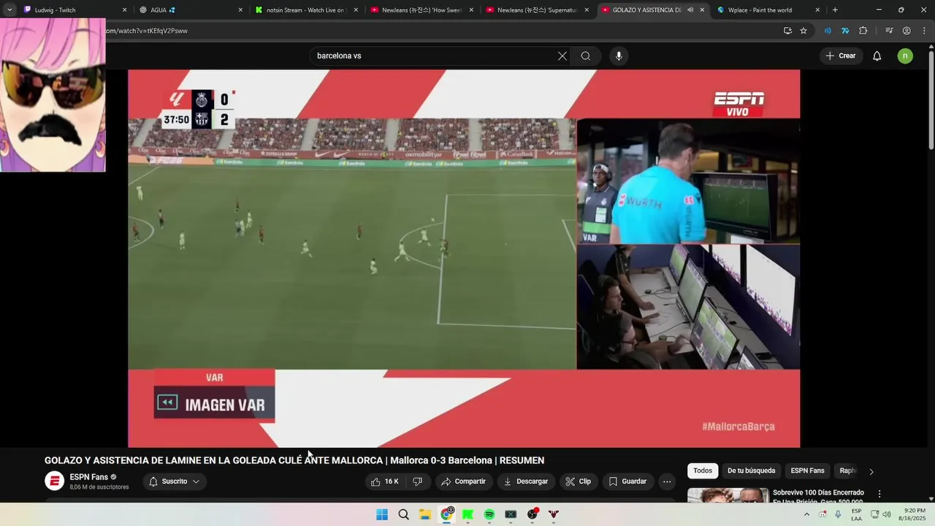
Task: Open the Windows Start menu
Action: 382,514
